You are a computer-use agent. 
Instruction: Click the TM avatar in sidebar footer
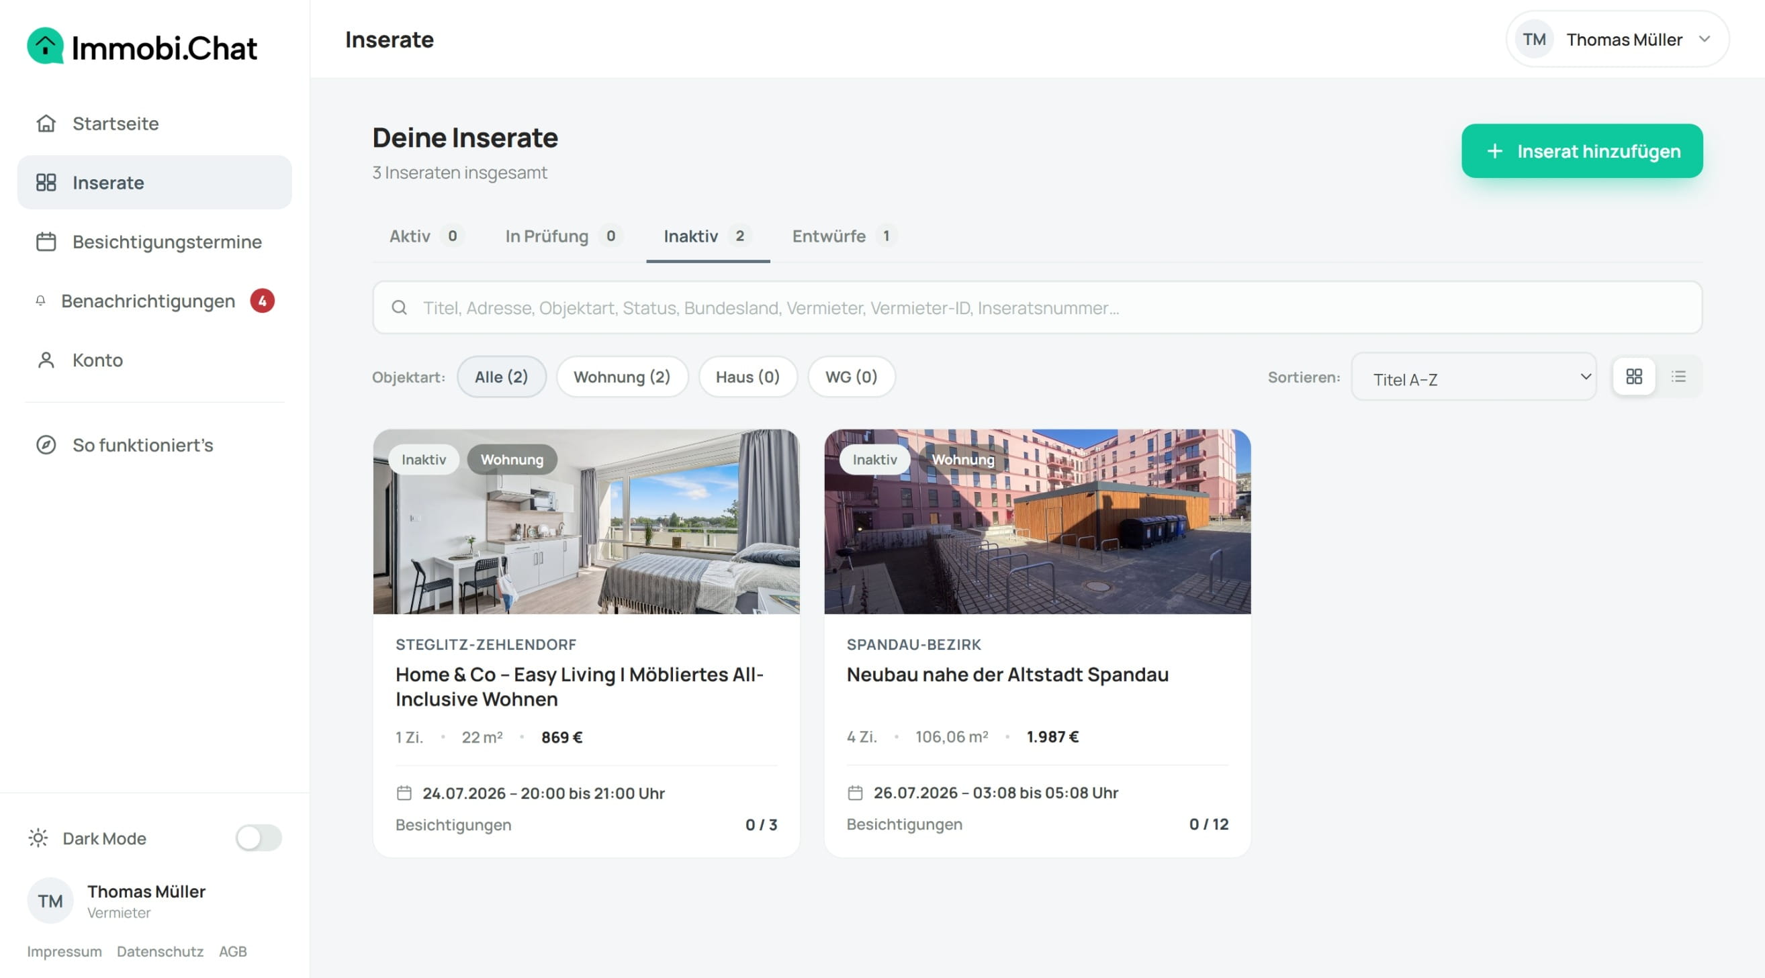50,901
